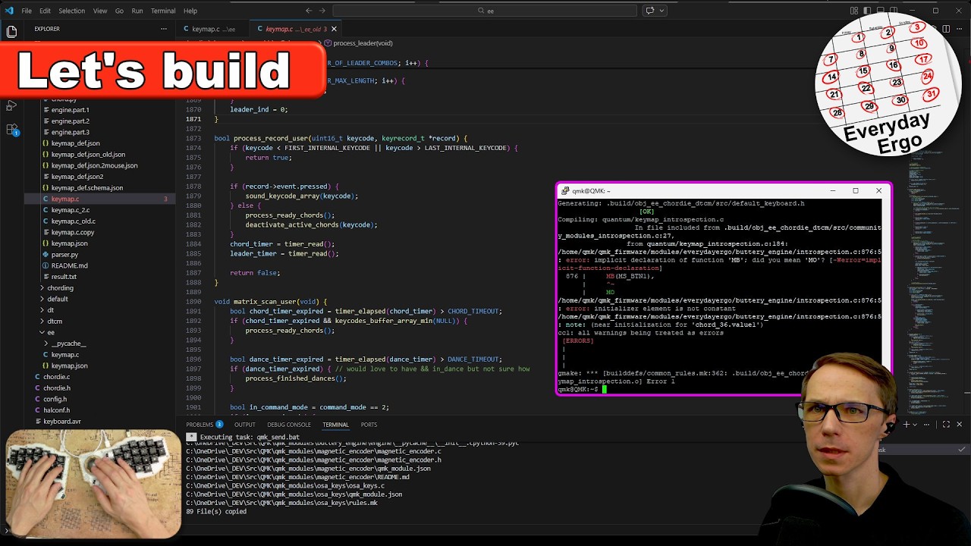Switch to the Ports panel tab
971x546 pixels.
[x=369, y=425]
